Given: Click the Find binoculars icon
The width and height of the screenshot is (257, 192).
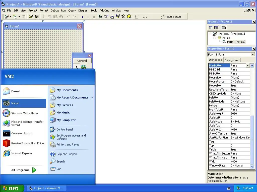Looking at the screenshot, I should click(61, 17).
